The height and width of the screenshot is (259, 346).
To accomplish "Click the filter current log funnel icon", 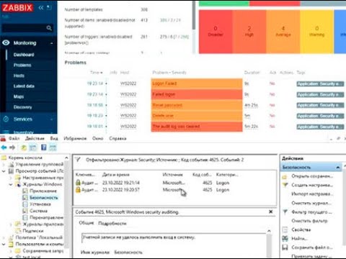I will click(x=285, y=212).
